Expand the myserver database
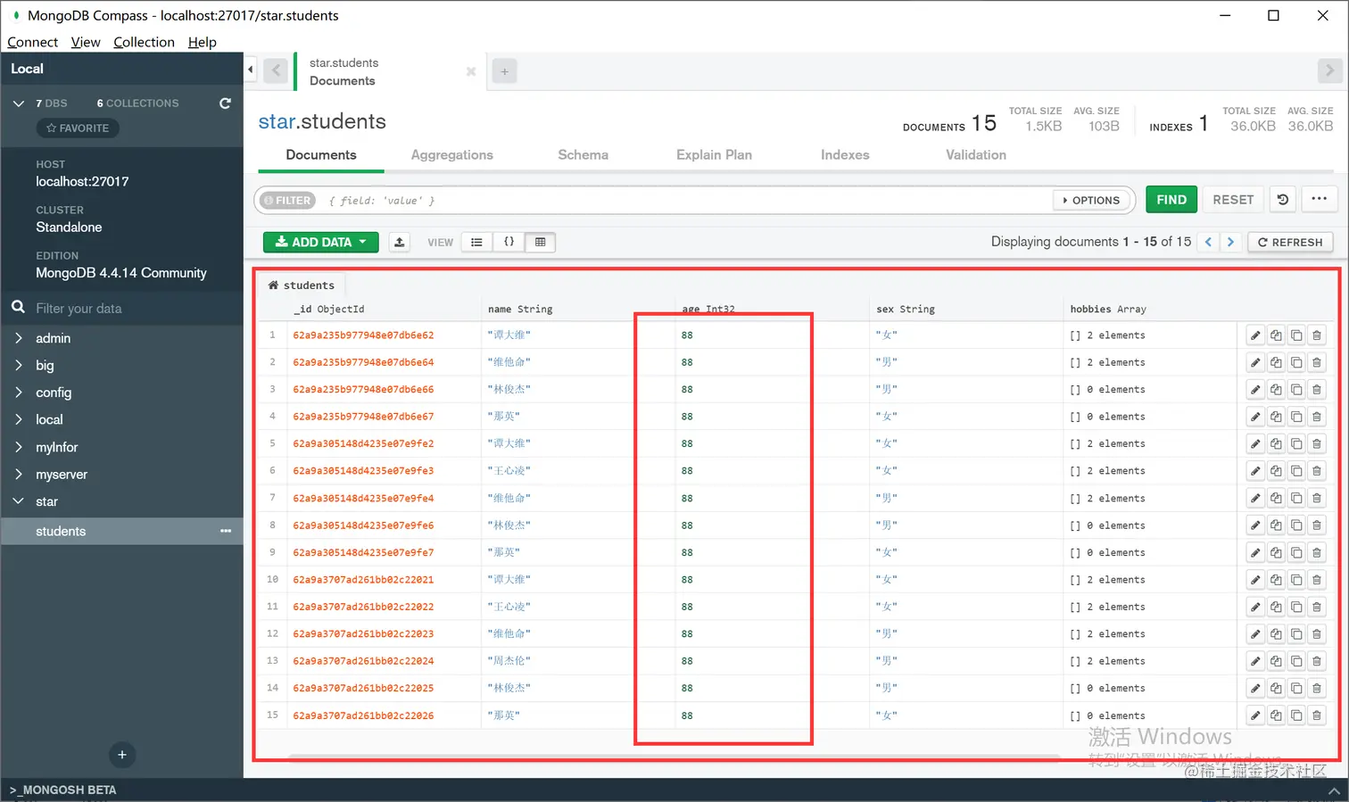 pos(18,474)
